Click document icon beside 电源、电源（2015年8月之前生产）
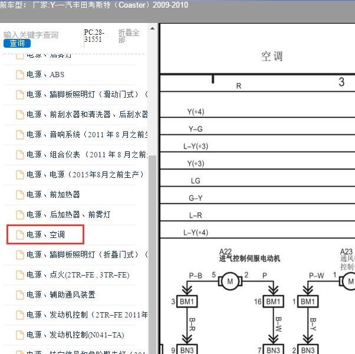 click(20, 174)
